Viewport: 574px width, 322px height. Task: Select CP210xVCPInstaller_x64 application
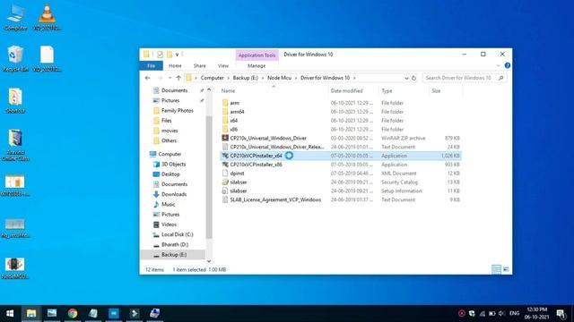coord(256,156)
